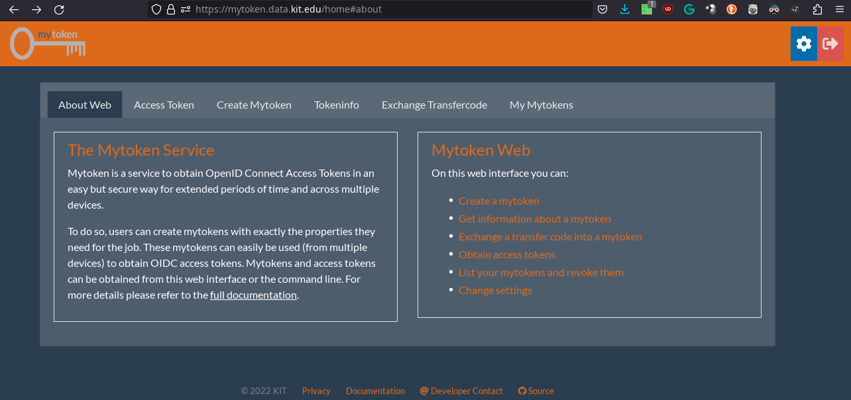851x400 pixels.
Task: Click the 'Mytoken Web' heading
Action: [x=481, y=150]
